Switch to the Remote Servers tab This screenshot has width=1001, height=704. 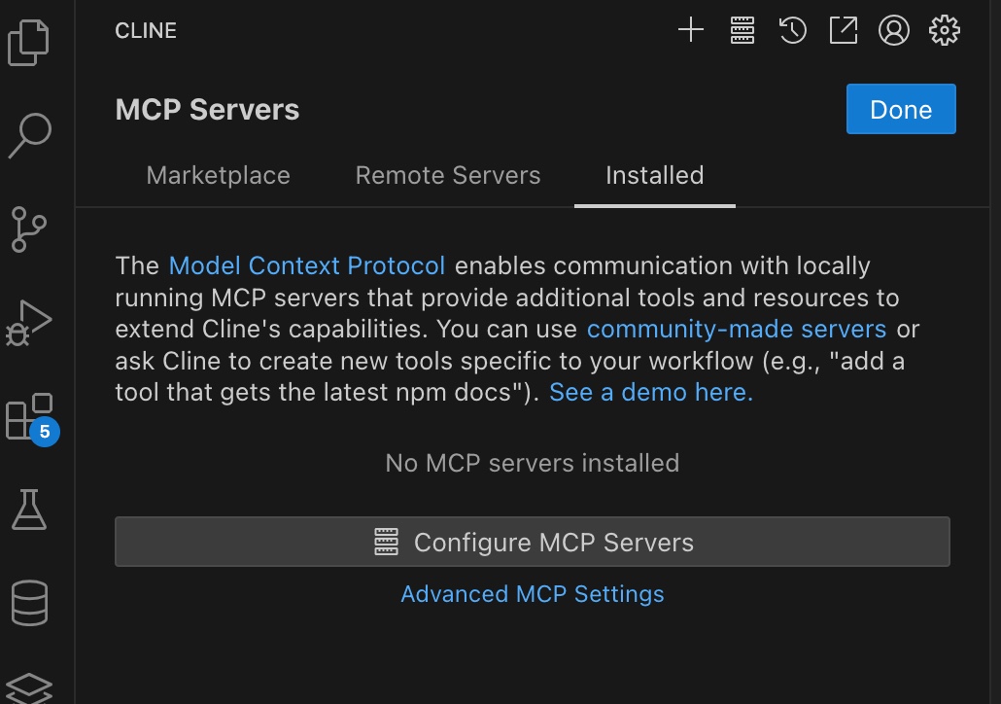(448, 176)
